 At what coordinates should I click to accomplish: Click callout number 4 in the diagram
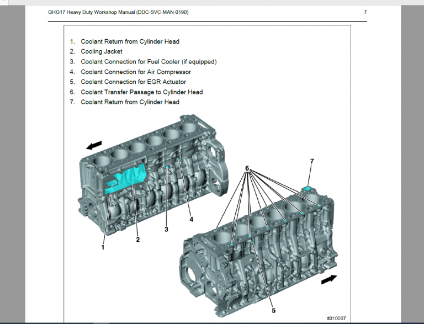coord(192,219)
